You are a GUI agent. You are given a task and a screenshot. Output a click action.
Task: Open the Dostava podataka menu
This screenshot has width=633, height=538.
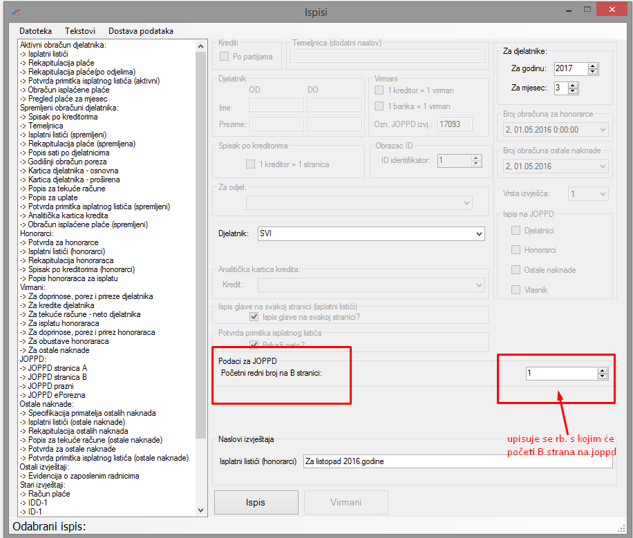tap(141, 31)
